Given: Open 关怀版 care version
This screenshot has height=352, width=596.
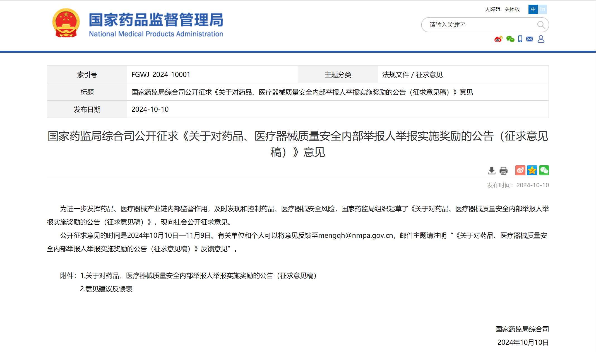Looking at the screenshot, I should click(512, 9).
